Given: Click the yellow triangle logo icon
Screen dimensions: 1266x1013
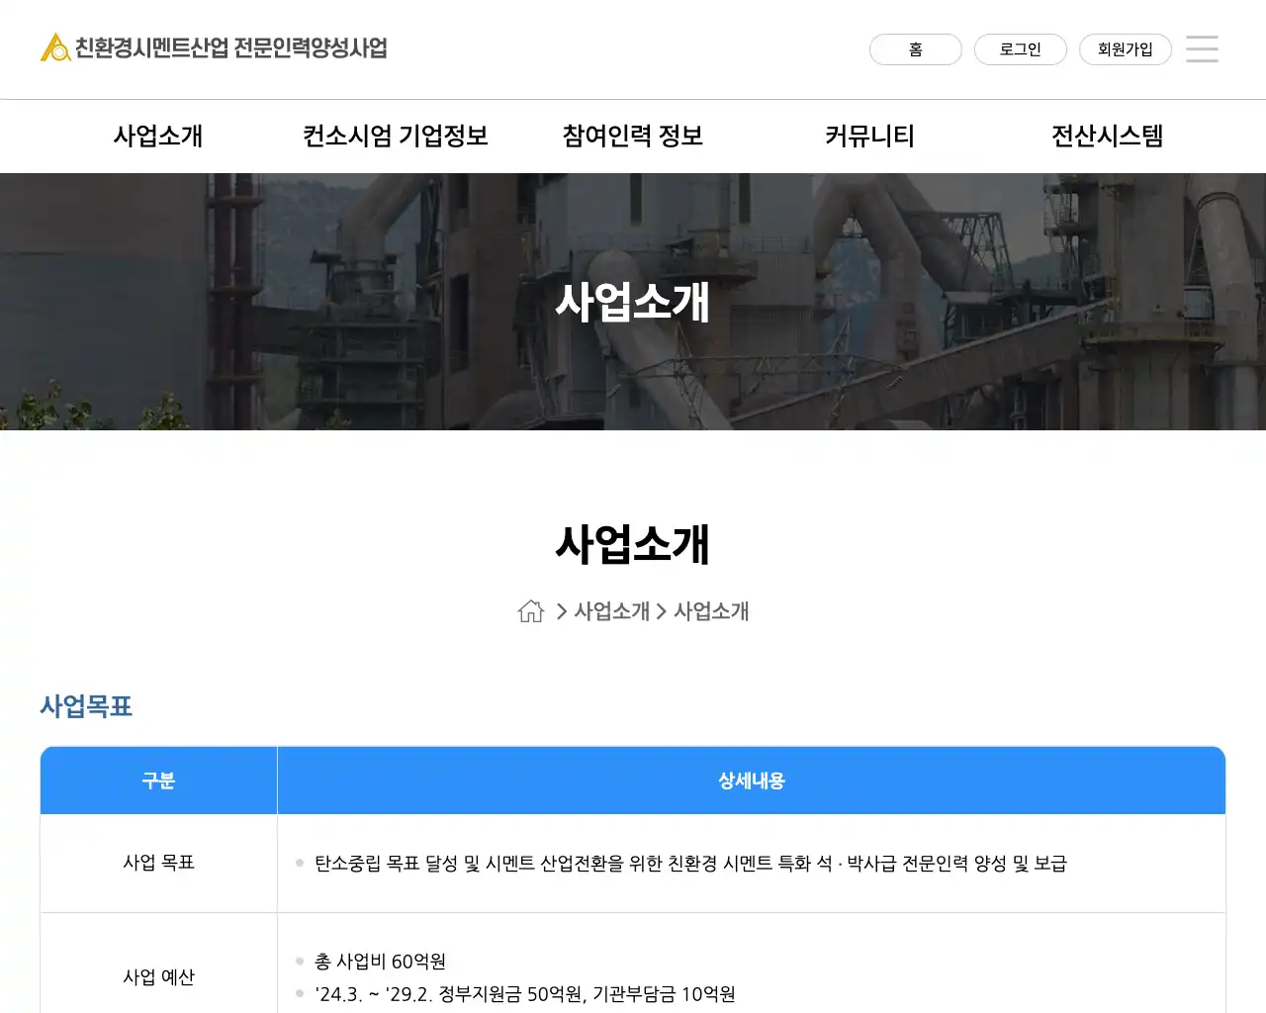Looking at the screenshot, I should click(x=55, y=47).
